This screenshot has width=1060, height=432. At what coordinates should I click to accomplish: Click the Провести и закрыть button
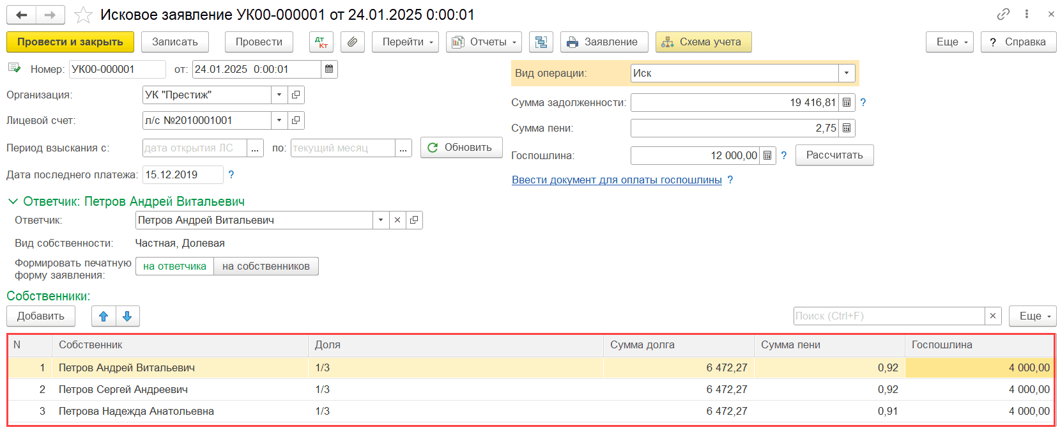click(70, 42)
